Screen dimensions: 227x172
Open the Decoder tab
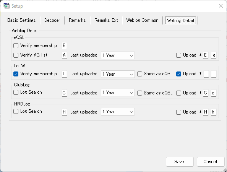(52, 20)
